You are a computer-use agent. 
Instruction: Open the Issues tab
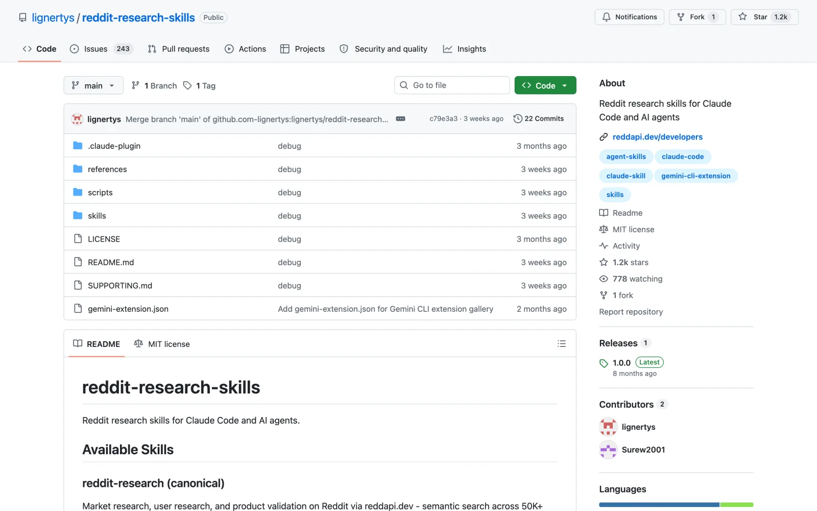[102, 49]
